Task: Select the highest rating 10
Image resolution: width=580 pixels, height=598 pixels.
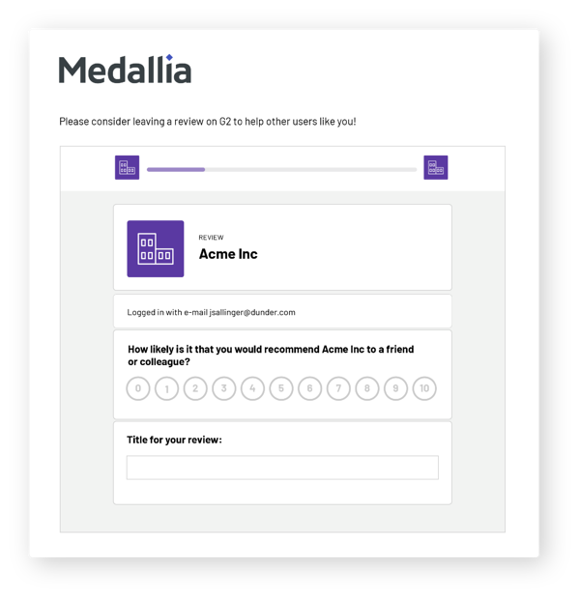Action: pos(424,388)
